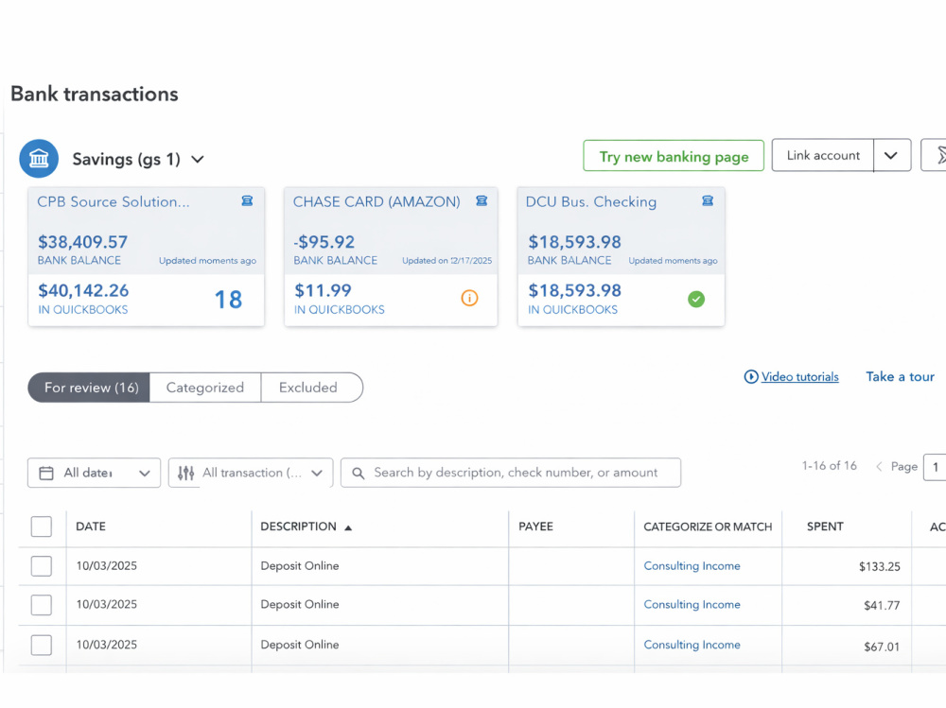
Task: Click the bank feed icon on CHASE CARD card
Action: tap(482, 200)
